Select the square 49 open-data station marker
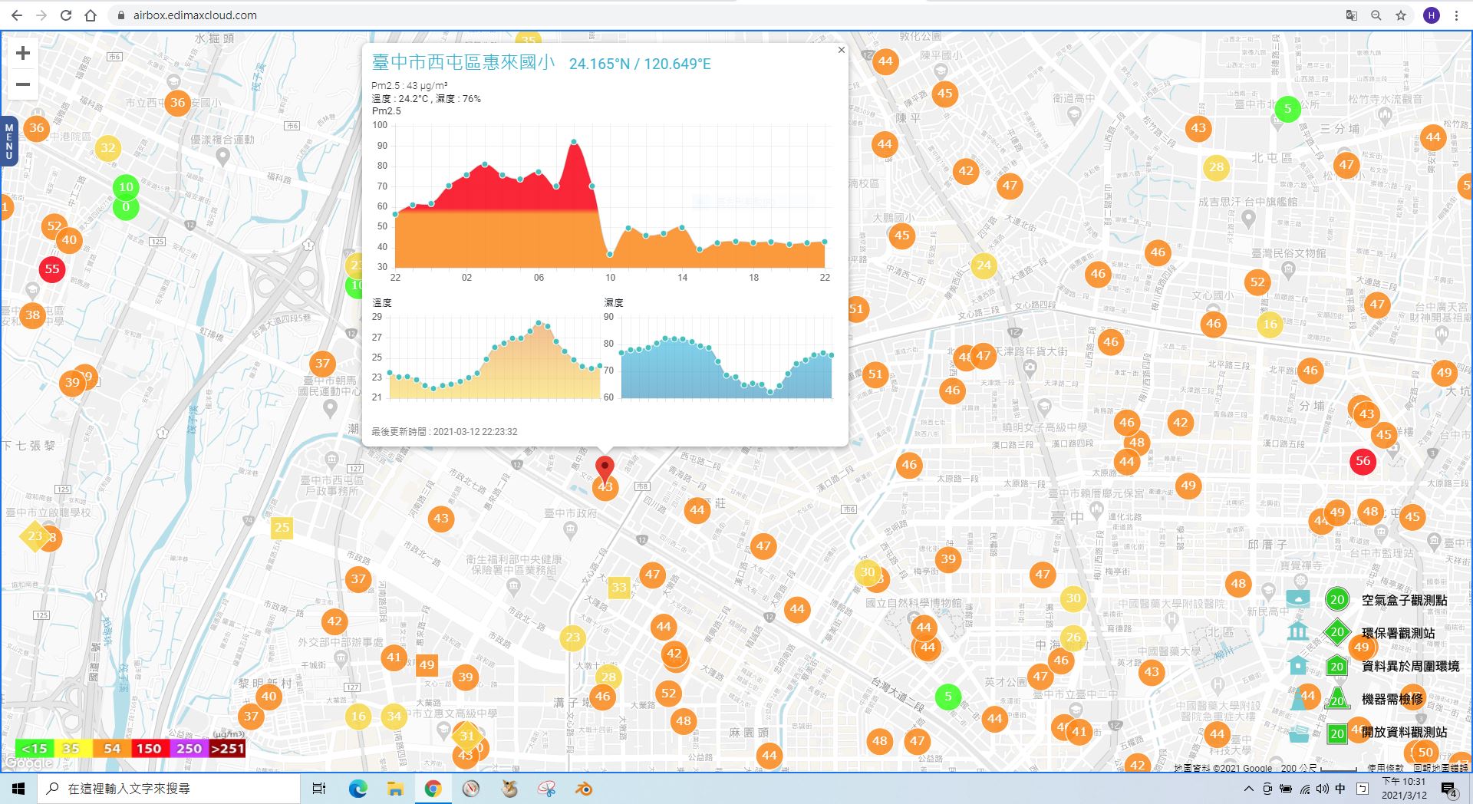This screenshot has height=804, width=1473. coord(427,665)
